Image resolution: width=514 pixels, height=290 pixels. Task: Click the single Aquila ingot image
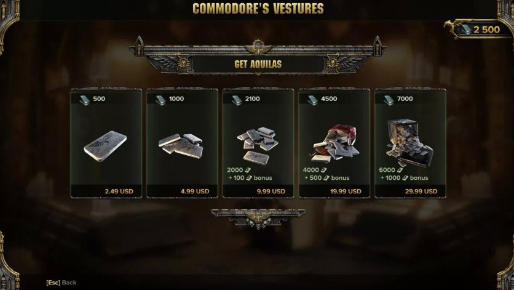point(105,146)
